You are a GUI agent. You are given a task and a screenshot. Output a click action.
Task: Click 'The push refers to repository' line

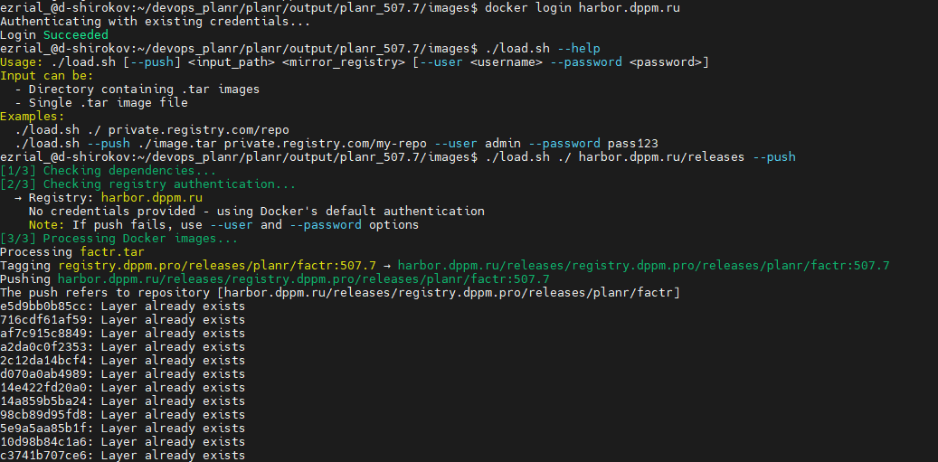click(x=339, y=292)
